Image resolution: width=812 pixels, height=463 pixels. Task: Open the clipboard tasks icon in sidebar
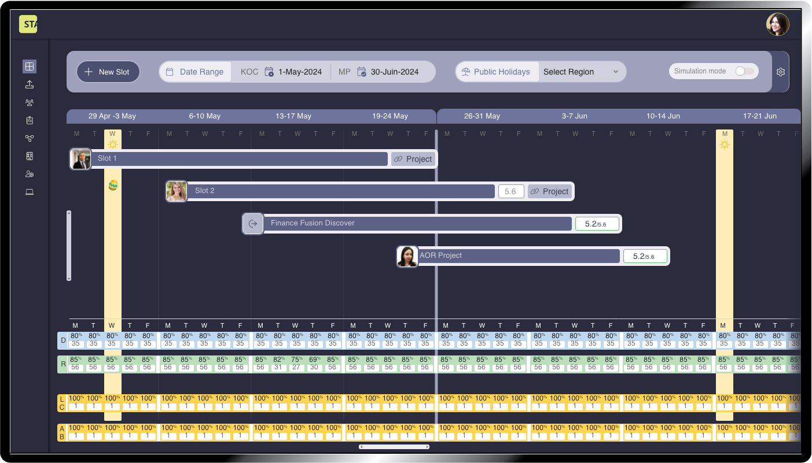30,120
